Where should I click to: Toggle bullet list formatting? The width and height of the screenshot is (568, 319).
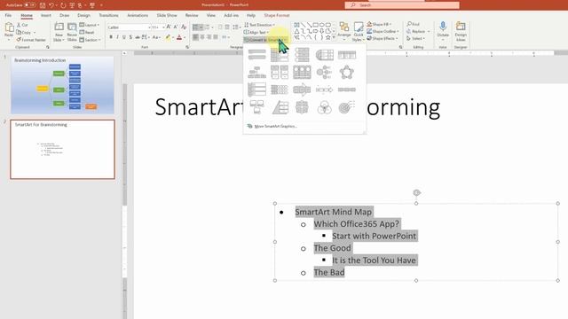coord(195,27)
